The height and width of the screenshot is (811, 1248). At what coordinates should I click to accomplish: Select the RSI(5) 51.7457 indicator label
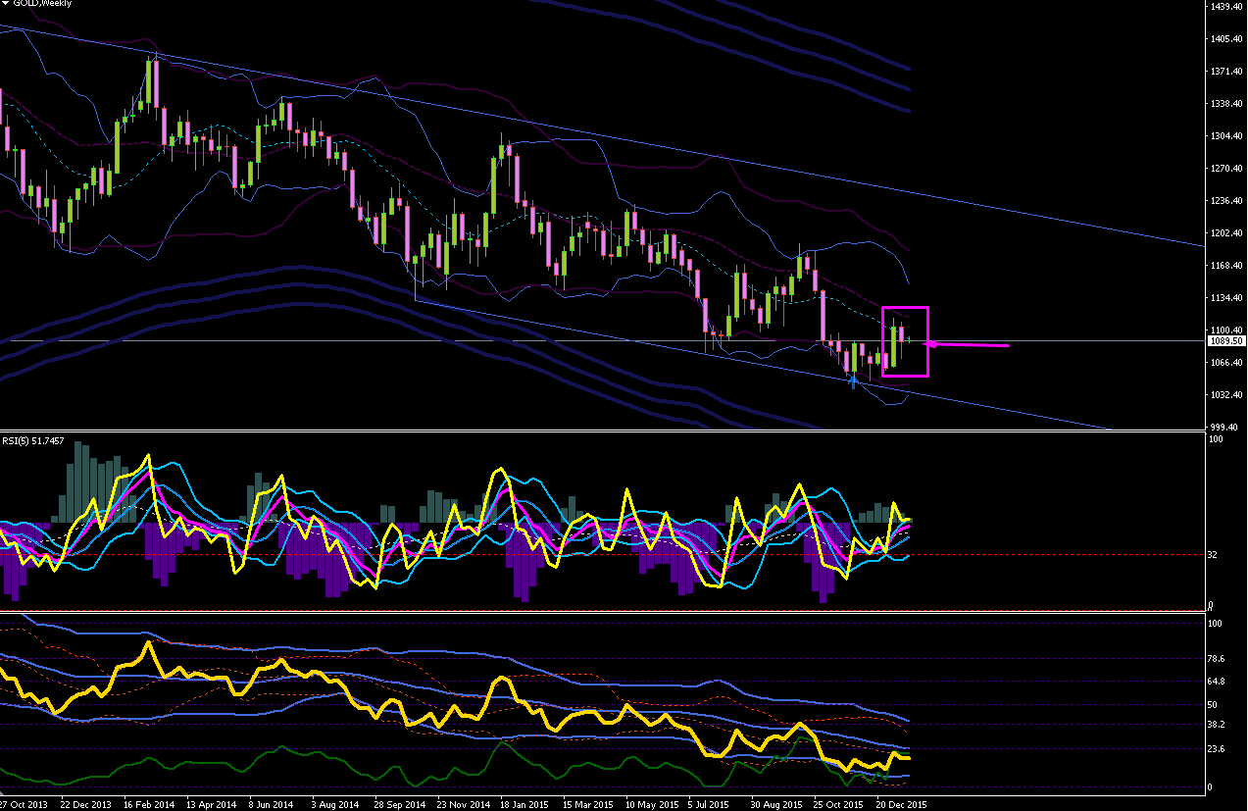(x=33, y=441)
